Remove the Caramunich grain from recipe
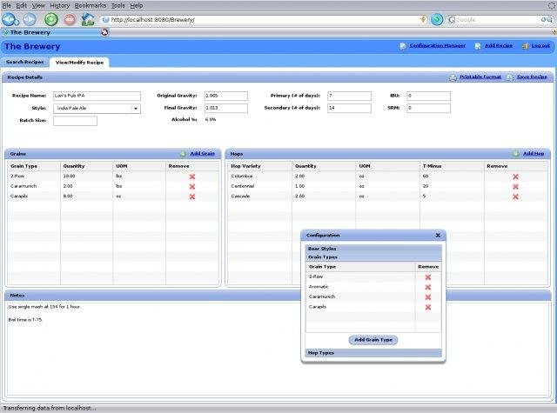557x413 pixels. click(x=192, y=186)
